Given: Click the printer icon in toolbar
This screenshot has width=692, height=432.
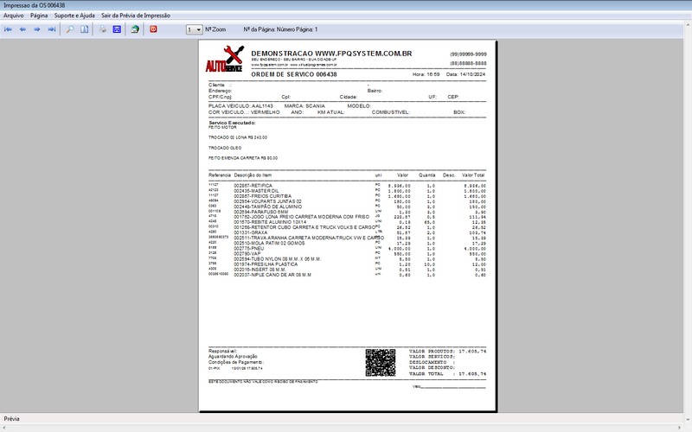Looking at the screenshot, I should point(103,29).
